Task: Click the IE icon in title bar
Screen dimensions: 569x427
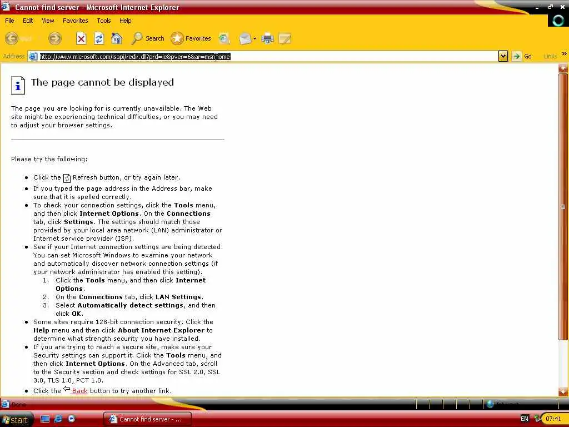Action: pyautogui.click(x=6, y=7)
